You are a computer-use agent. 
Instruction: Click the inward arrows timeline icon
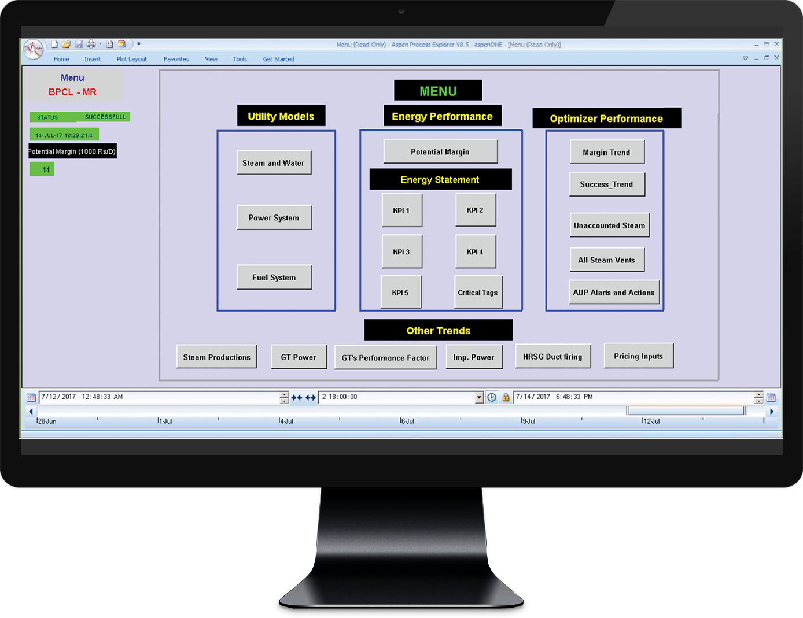pos(297,398)
